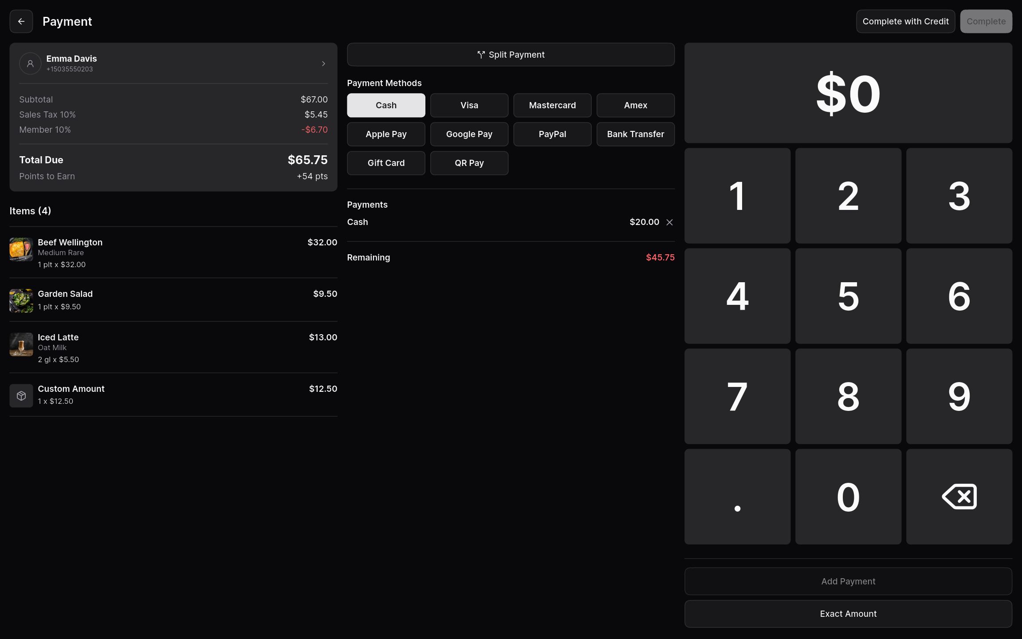Tap keypad digit 2
This screenshot has width=1022, height=639.
[848, 196]
